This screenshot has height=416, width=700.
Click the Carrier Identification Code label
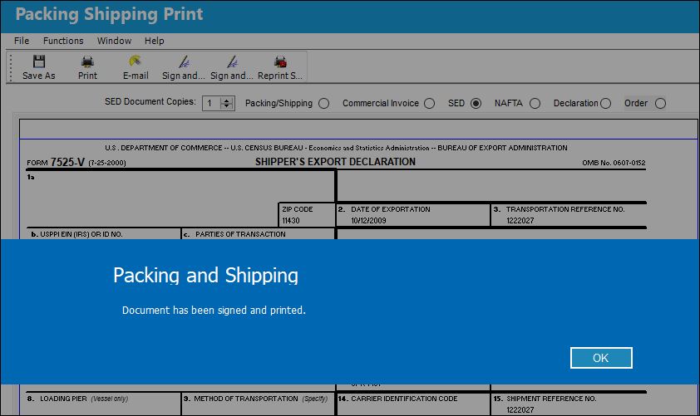(x=404, y=399)
